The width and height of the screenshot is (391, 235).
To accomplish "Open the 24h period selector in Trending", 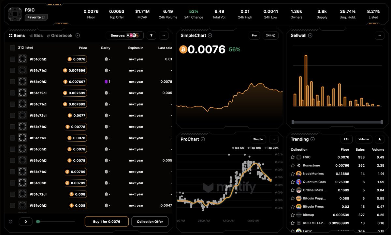I will pyautogui.click(x=346, y=139).
